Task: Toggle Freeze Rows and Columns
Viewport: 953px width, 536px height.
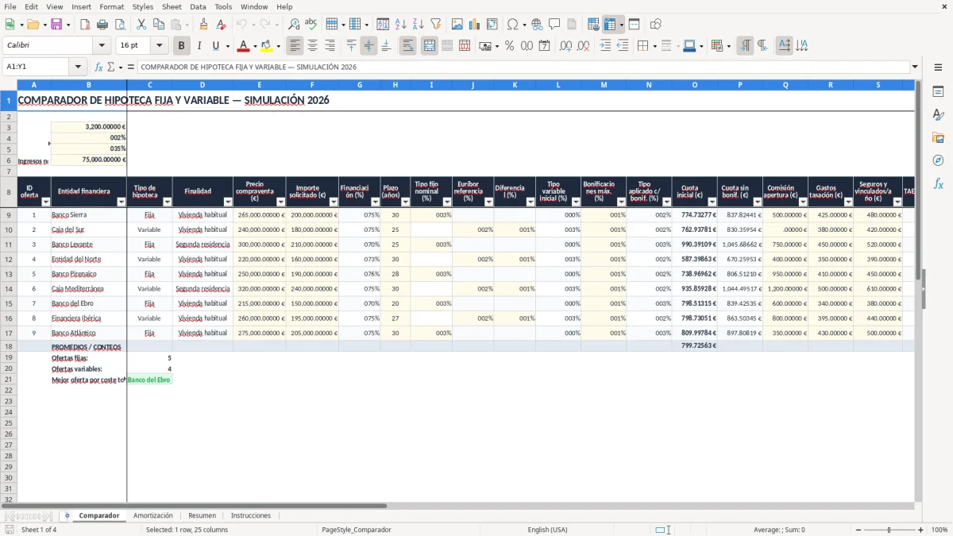Action: point(610,25)
